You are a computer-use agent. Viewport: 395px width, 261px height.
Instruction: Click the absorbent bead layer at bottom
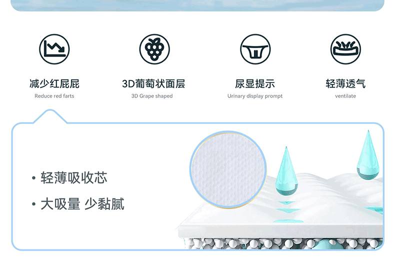click(283, 243)
